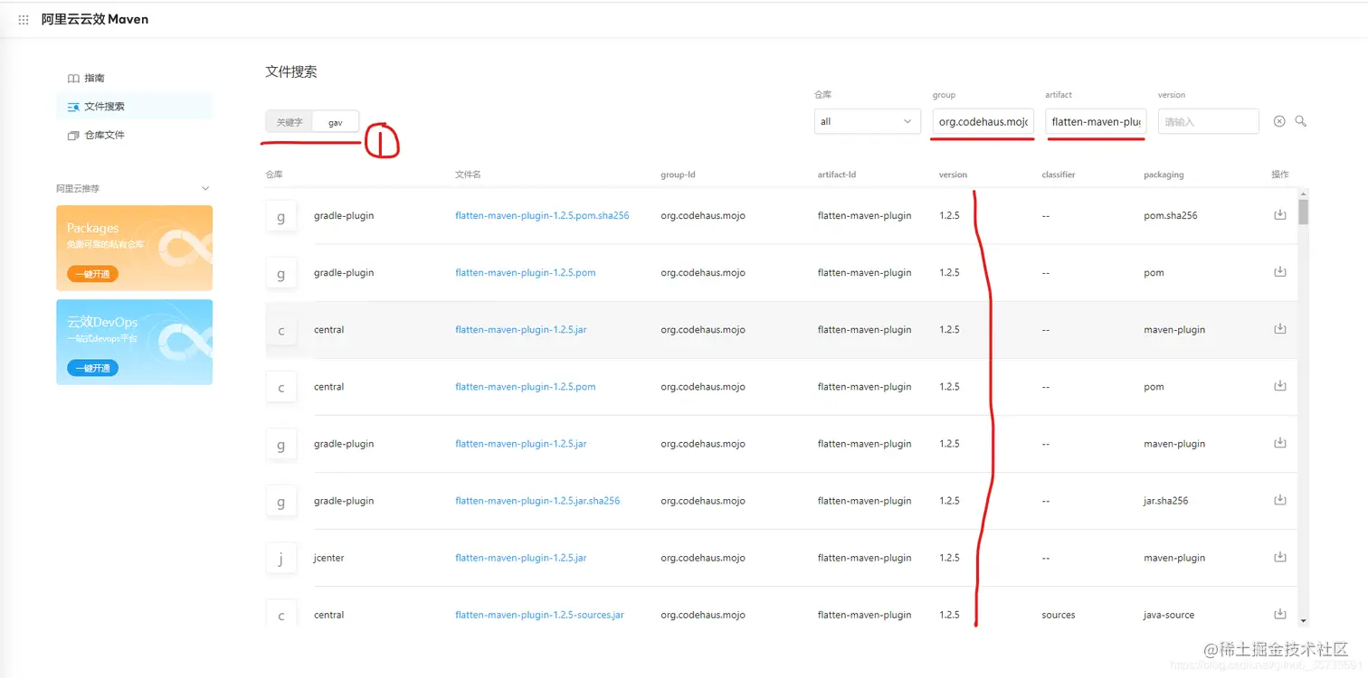
Task: Click the 'j' jcenter repository badge
Action: tap(281, 559)
